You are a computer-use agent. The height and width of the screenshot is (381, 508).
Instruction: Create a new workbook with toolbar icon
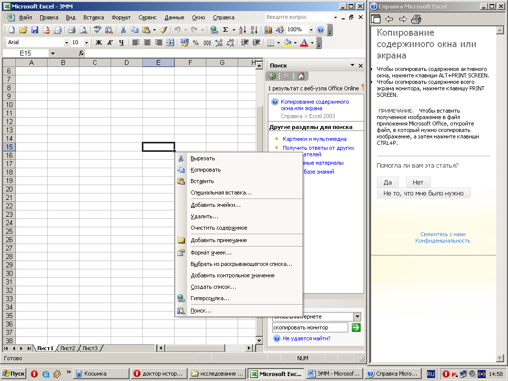12,30
